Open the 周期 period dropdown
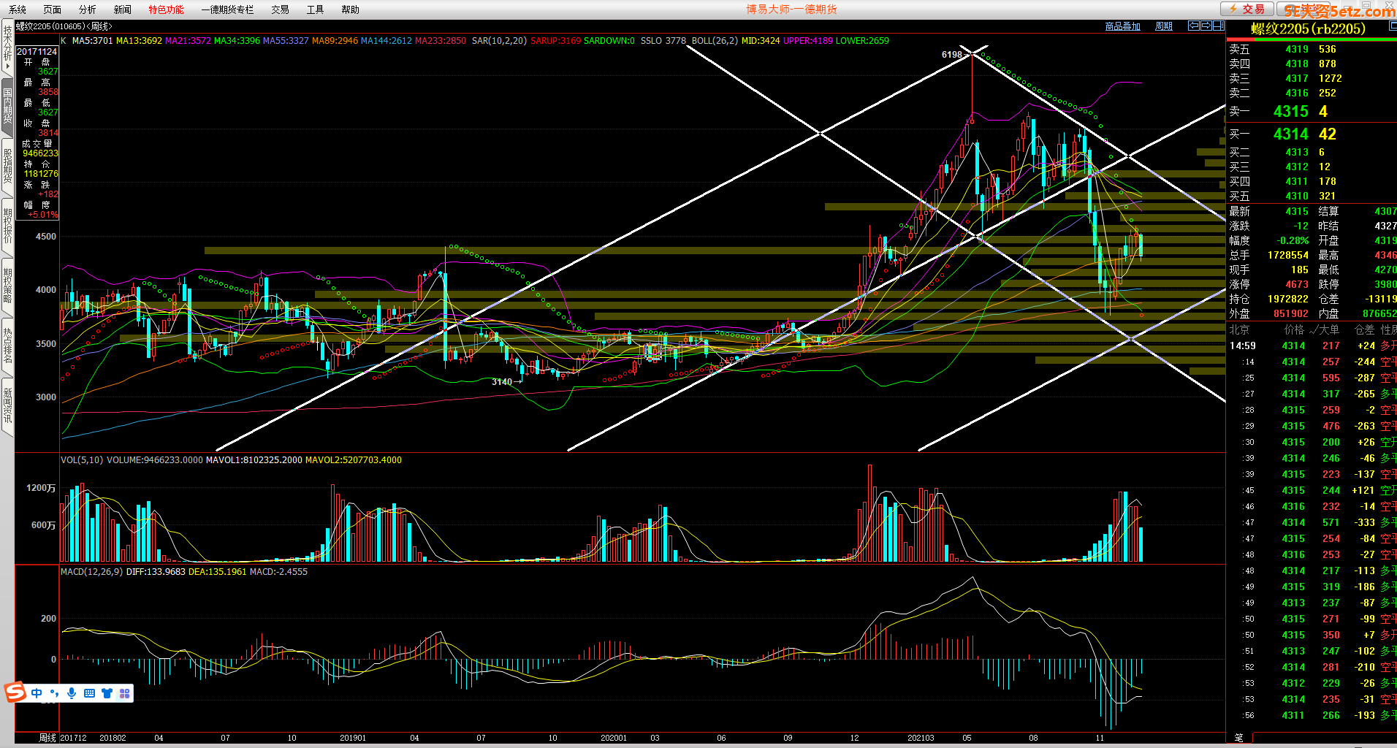 pos(1163,26)
